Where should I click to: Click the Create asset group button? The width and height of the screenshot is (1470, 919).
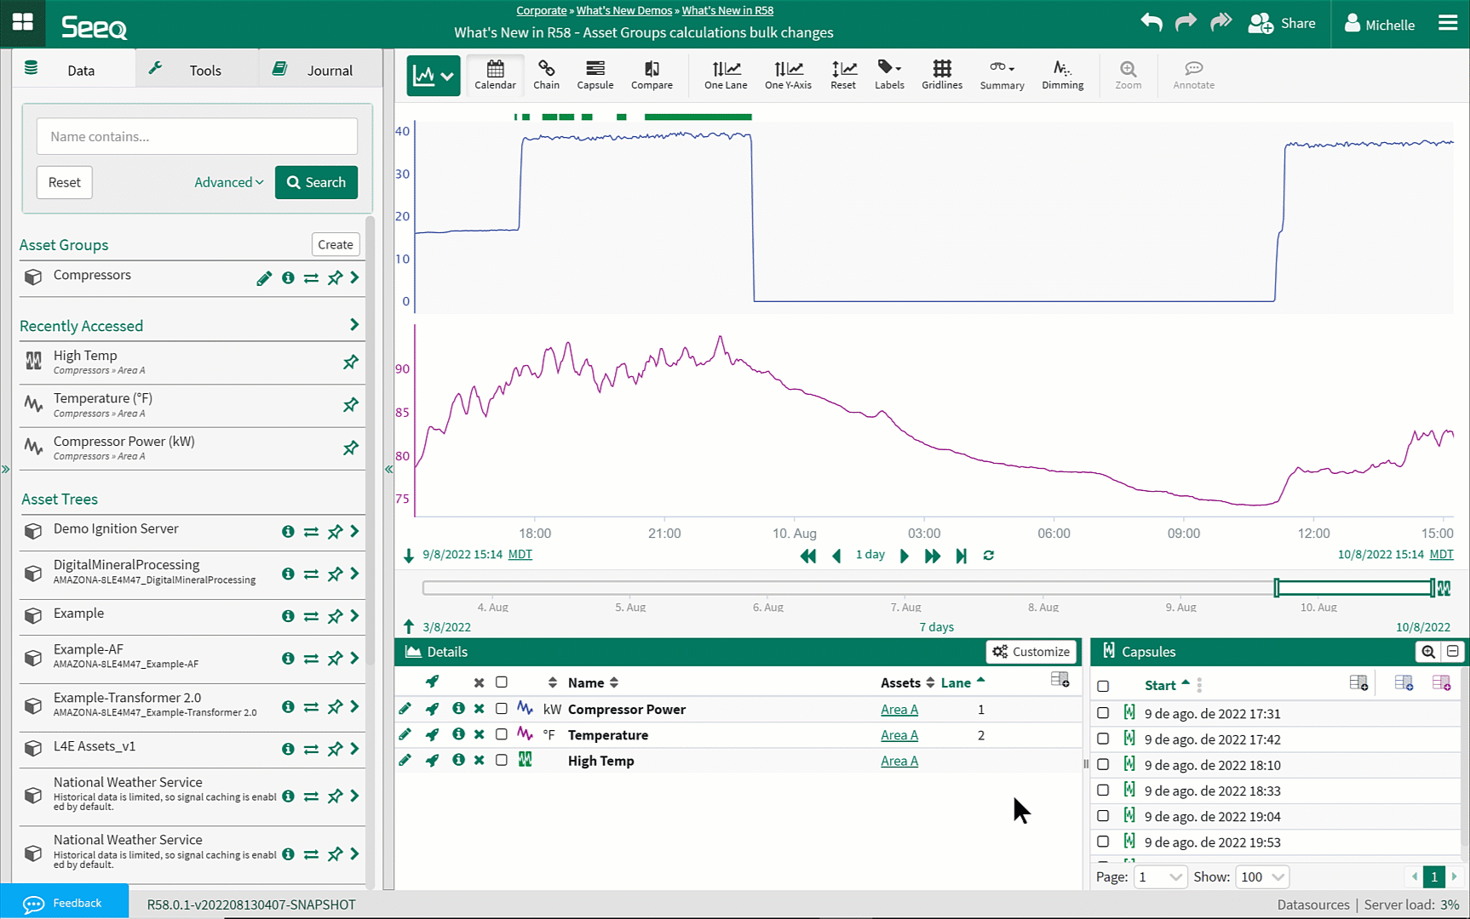[335, 244]
